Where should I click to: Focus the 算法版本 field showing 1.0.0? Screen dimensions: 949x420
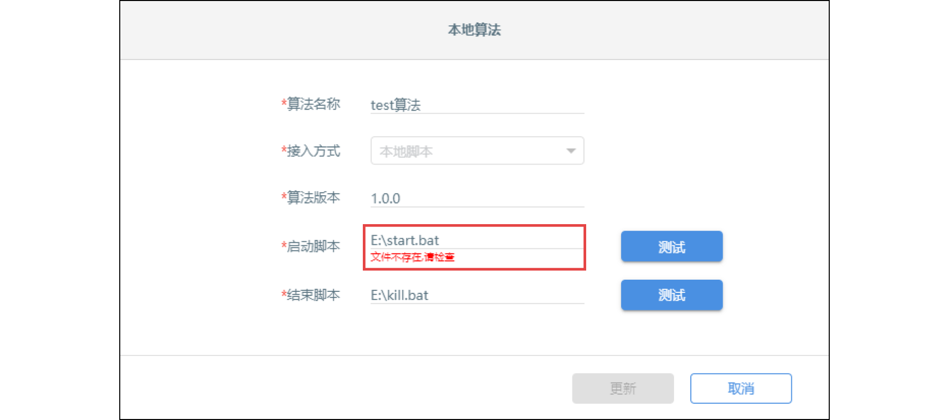(477, 198)
